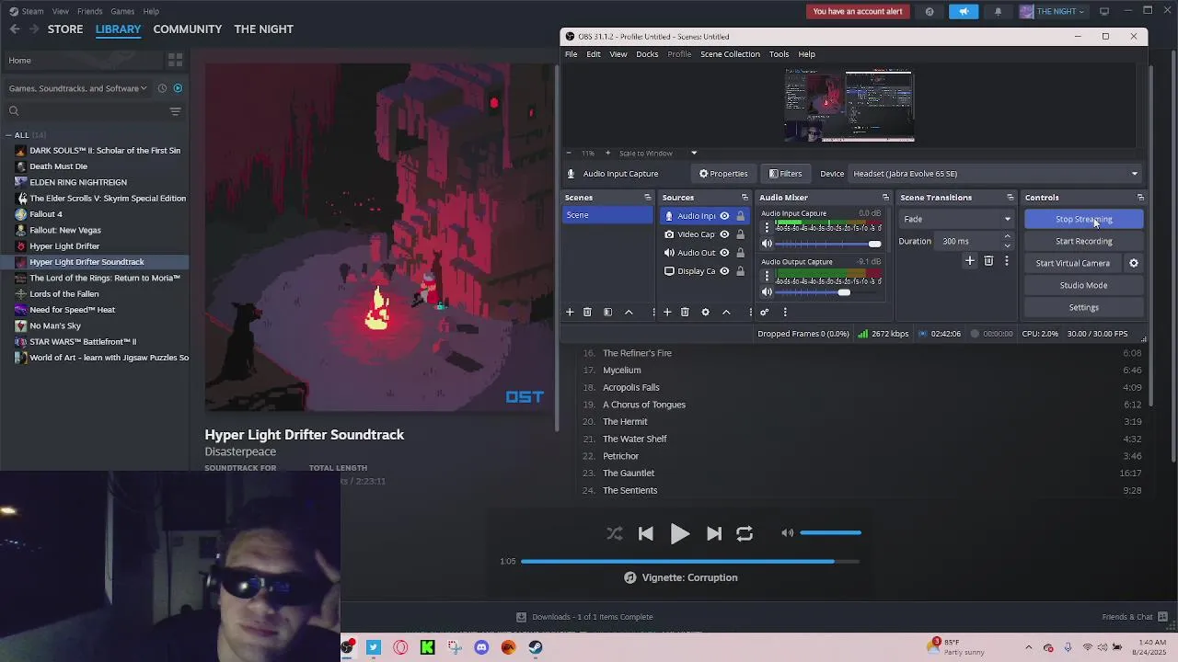This screenshot has height=662, width=1178.
Task: Click Start Virtual Camera button
Action: click(x=1073, y=263)
